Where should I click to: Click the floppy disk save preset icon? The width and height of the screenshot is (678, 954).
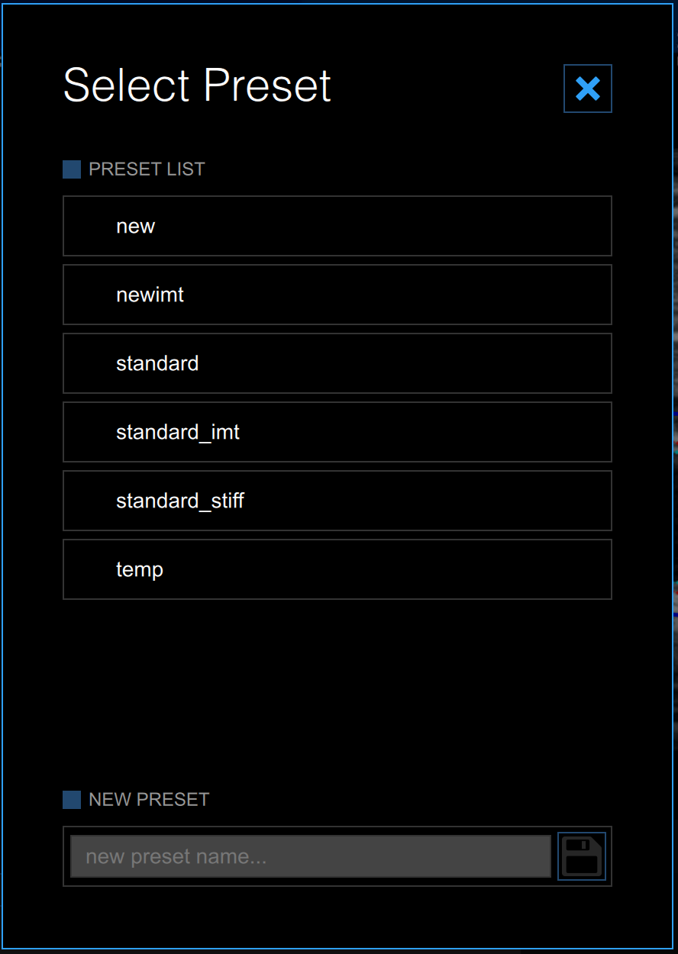tap(582, 856)
